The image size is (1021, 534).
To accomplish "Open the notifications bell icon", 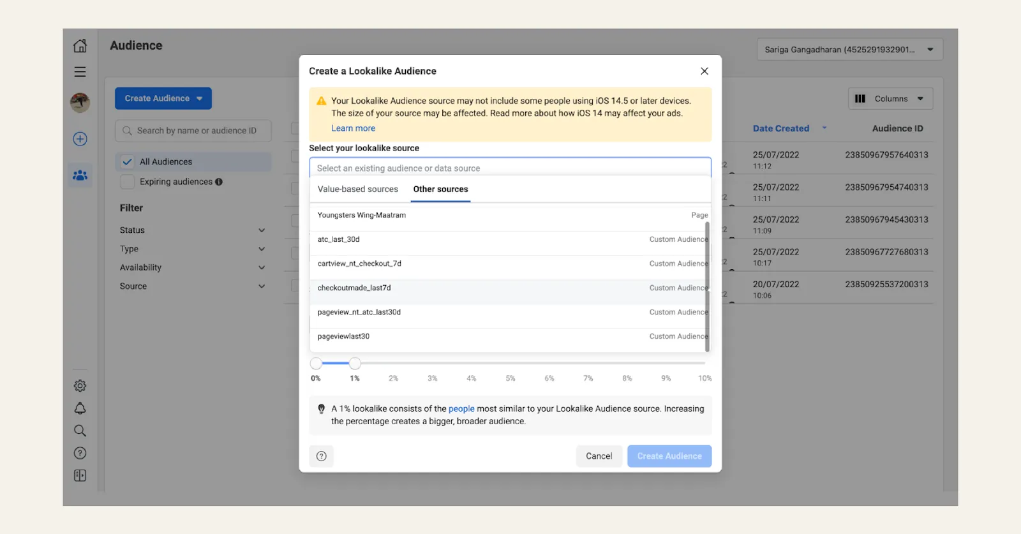I will (x=80, y=408).
